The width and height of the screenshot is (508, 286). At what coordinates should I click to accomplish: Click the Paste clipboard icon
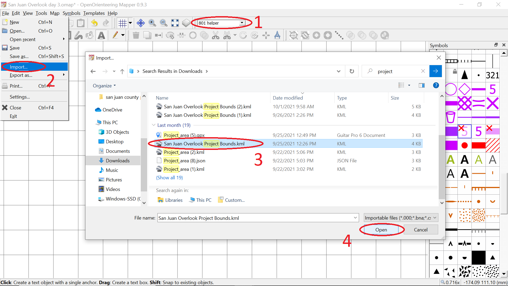[x=81, y=23]
